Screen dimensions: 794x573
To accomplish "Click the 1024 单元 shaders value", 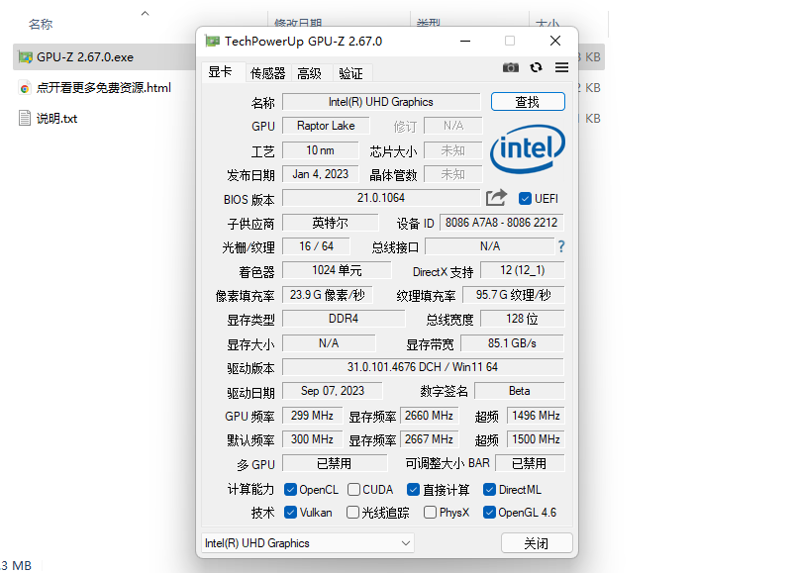I will coord(337,270).
